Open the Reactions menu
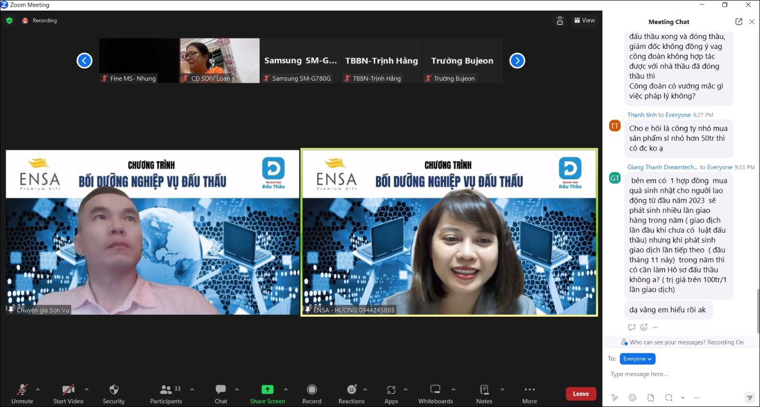This screenshot has width=760, height=407. (x=351, y=394)
